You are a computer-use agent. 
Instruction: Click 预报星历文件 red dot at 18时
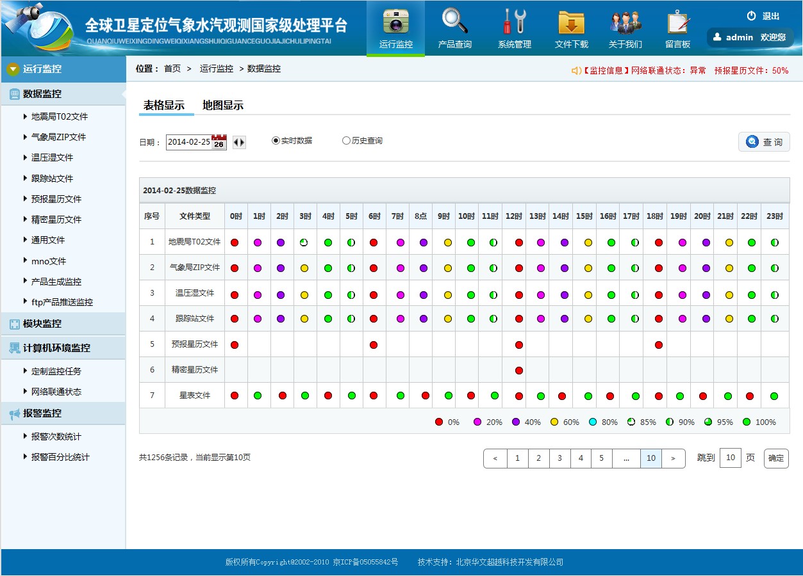(659, 345)
